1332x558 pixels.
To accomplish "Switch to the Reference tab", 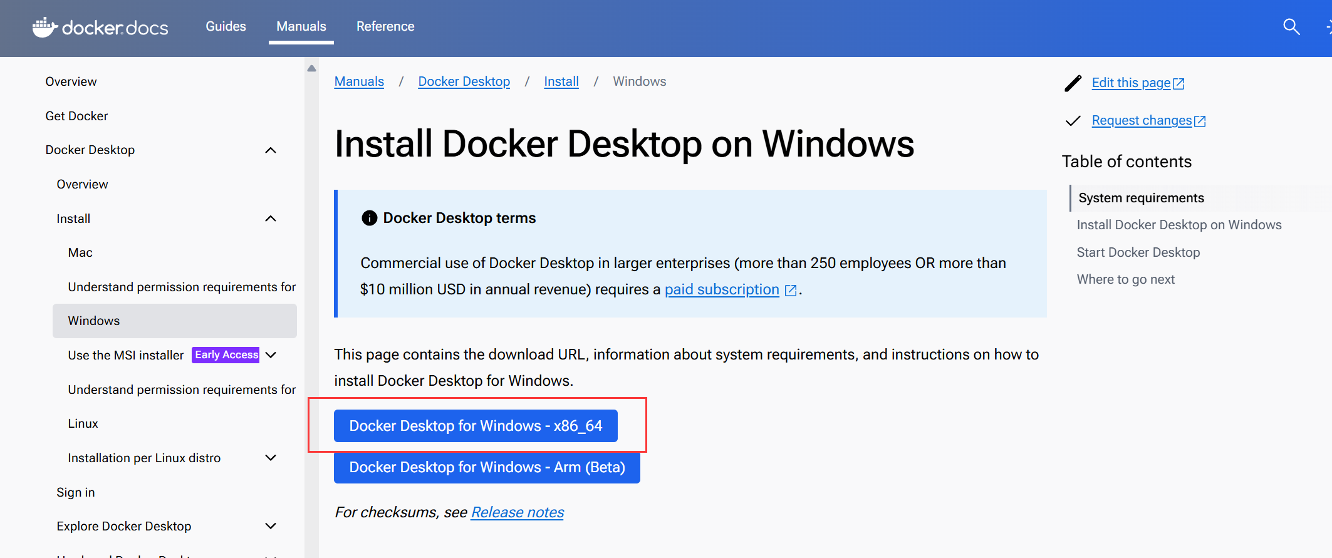I will pyautogui.click(x=385, y=26).
